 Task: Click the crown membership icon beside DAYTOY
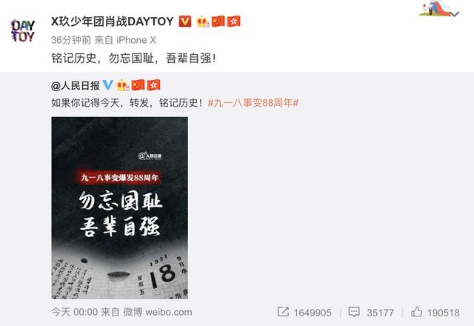tap(202, 21)
